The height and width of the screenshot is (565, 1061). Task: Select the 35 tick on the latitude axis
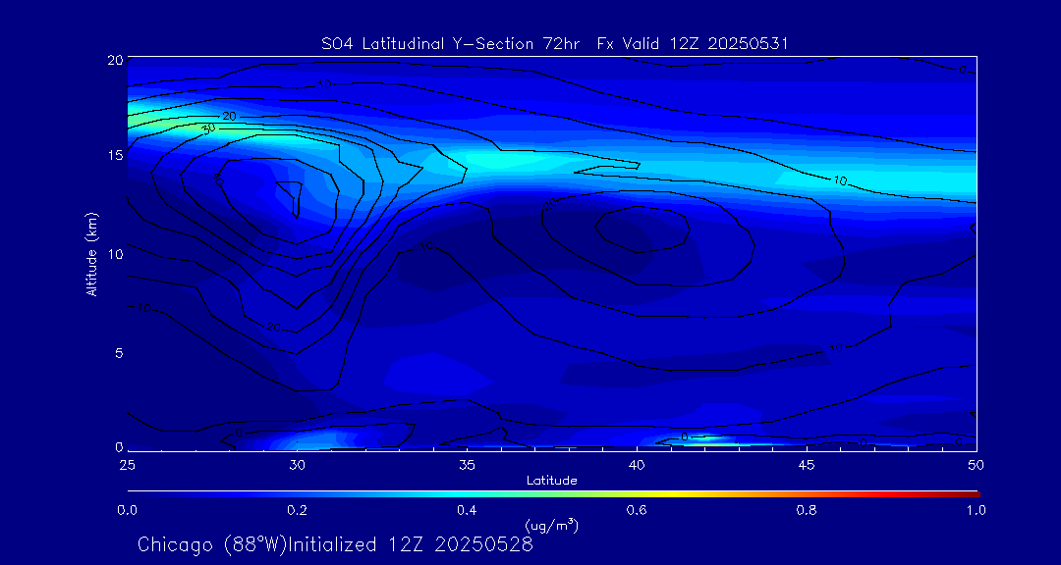pyautogui.click(x=467, y=464)
